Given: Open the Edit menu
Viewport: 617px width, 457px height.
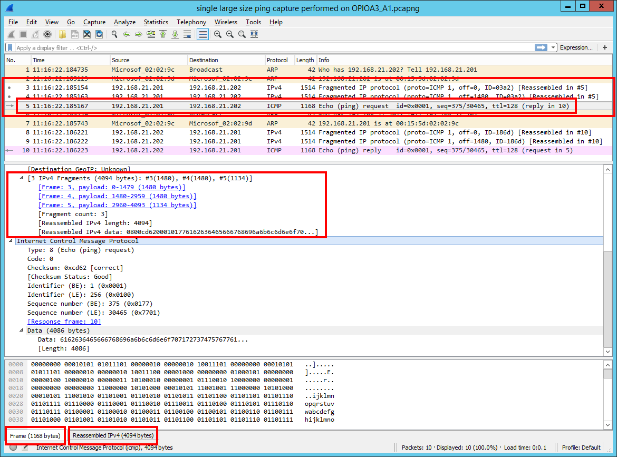Looking at the screenshot, I should pos(32,23).
